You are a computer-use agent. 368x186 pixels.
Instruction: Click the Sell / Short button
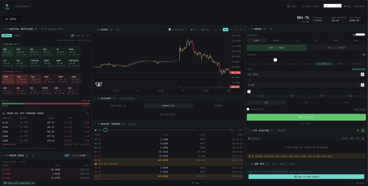[336, 48]
